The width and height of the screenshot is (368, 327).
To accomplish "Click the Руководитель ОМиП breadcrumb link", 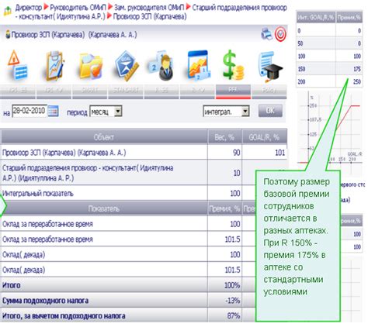I will click(x=78, y=8).
